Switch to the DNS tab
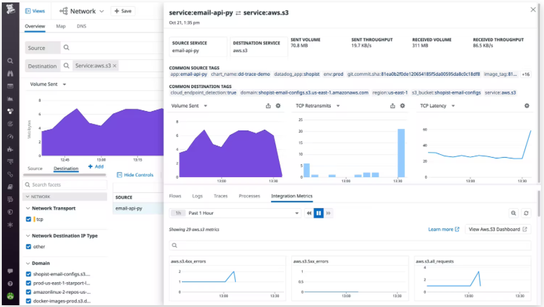 (x=81, y=27)
